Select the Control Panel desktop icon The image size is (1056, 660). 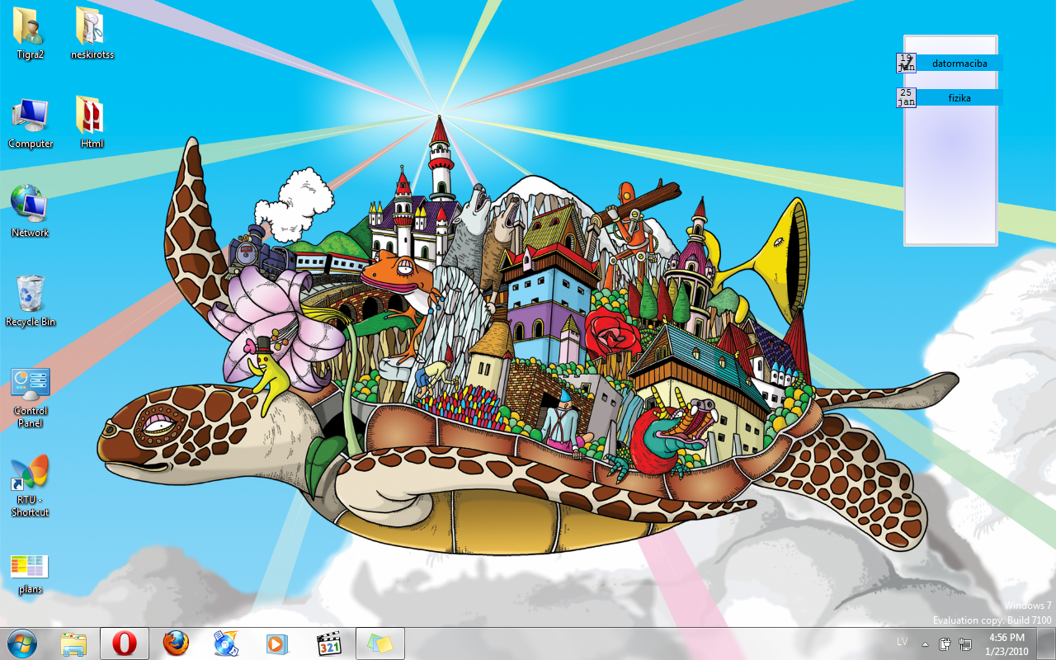[31, 398]
